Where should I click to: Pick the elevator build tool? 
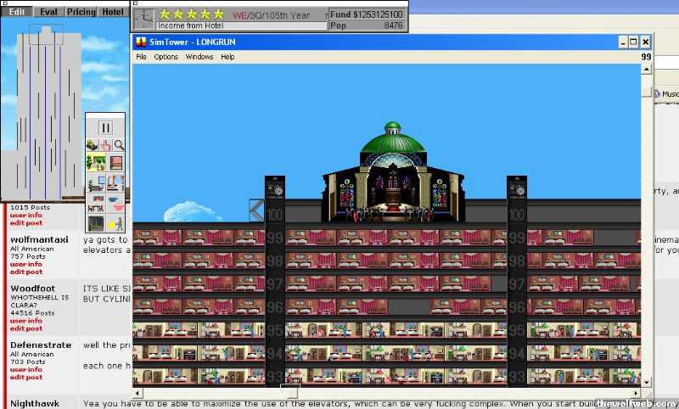(96, 224)
